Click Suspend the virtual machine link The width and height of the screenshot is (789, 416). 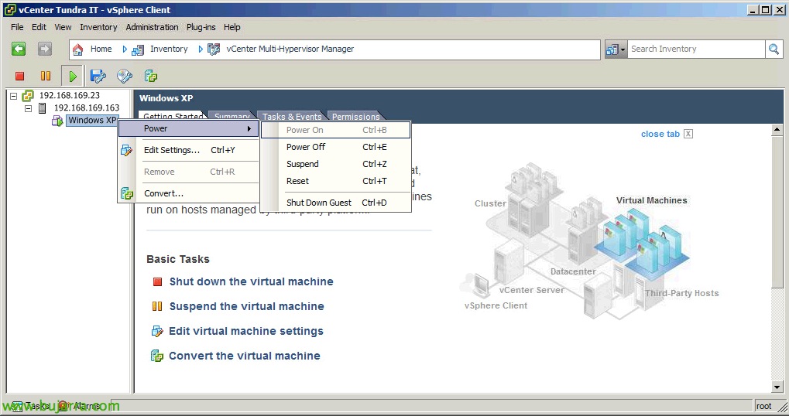click(246, 306)
